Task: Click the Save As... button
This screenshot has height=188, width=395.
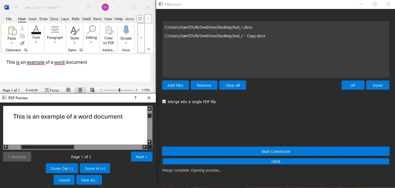Action: [89, 180]
